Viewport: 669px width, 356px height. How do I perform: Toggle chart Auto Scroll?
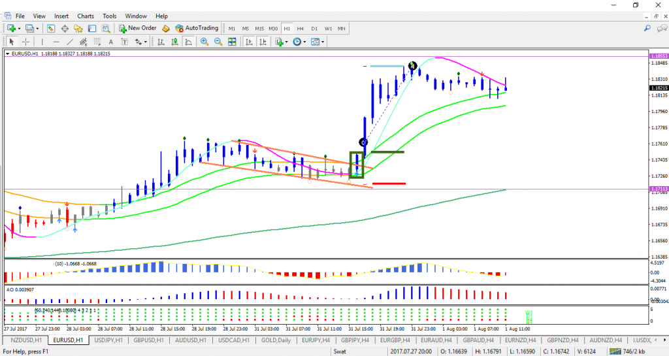coord(249,42)
